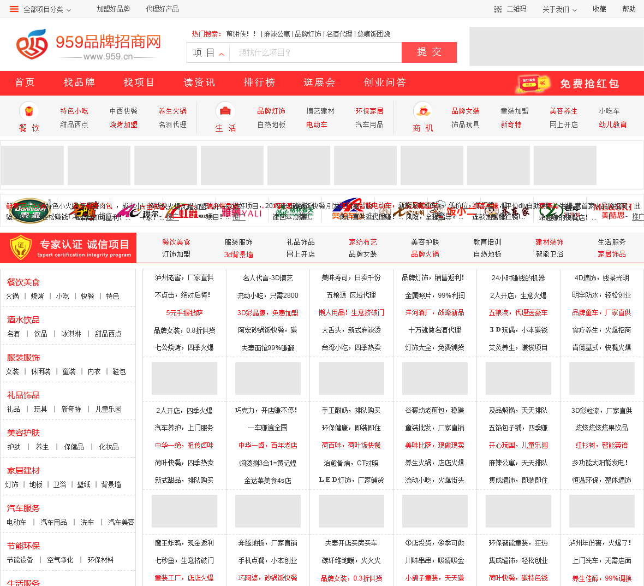The image size is (644, 586).
Task: Select 品牌灯饰 category link
Action: pyautogui.click(x=271, y=111)
